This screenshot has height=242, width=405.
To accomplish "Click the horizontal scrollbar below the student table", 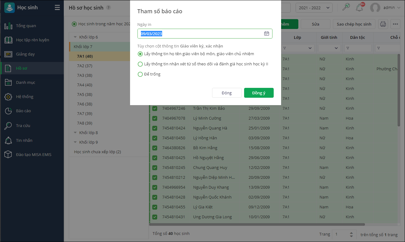I will coord(257,224).
